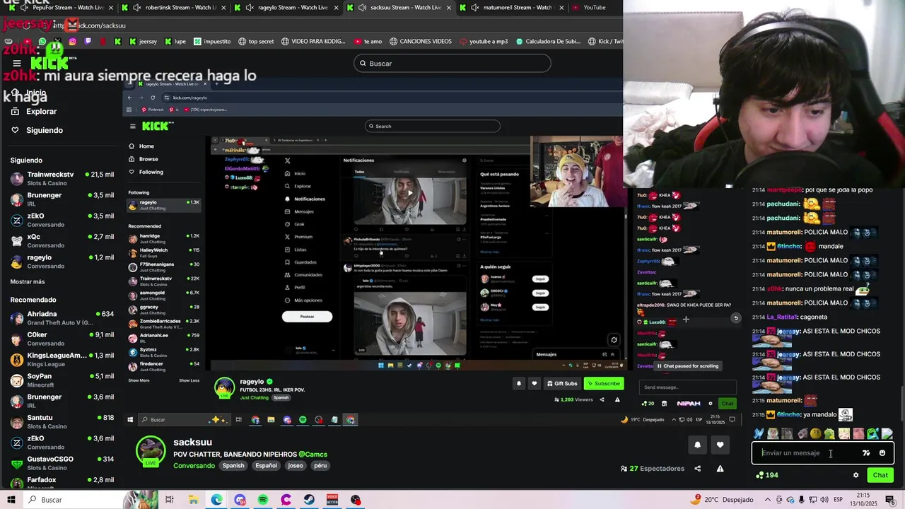The width and height of the screenshot is (905, 509).
Task: Unmute the rageylo Stream tab audio
Action: tap(249, 8)
